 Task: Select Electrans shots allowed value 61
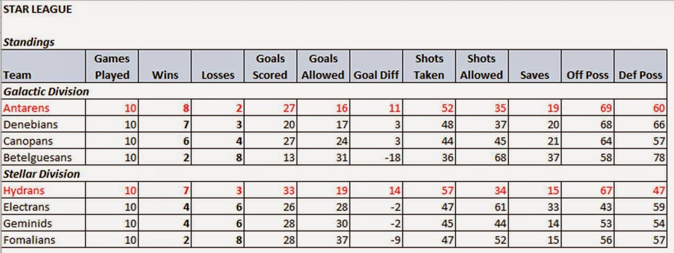pyautogui.click(x=481, y=207)
